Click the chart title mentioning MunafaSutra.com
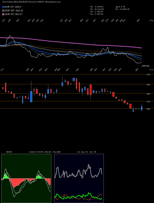 [31, 2]
